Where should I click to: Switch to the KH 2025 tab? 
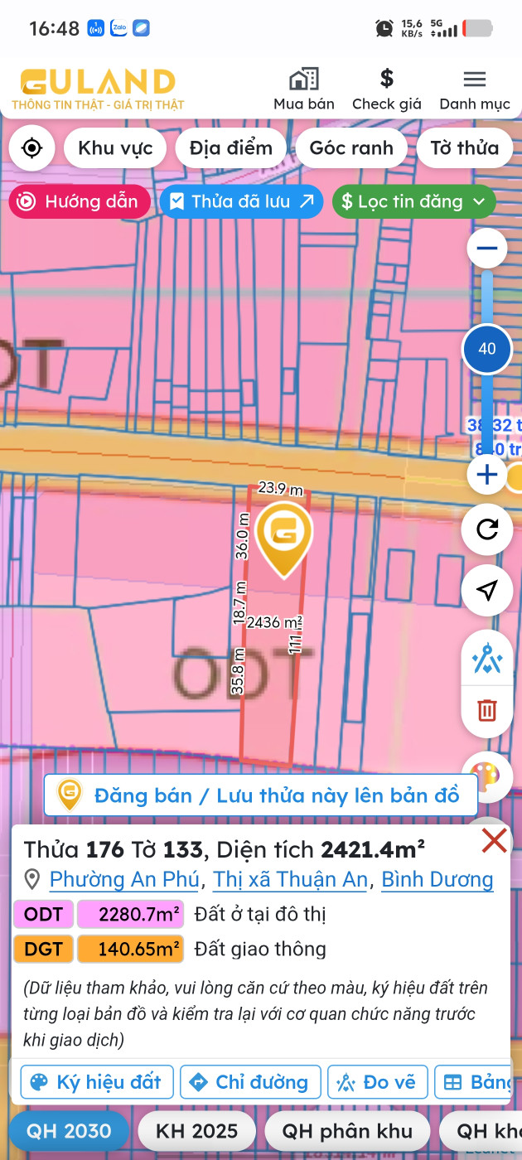coord(197,1131)
